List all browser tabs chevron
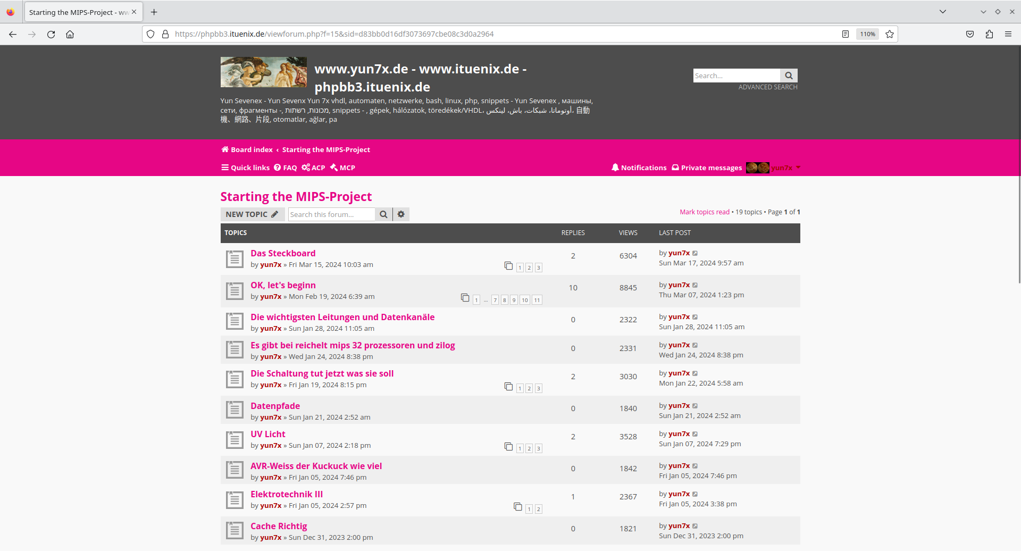1021x551 pixels. pyautogui.click(x=942, y=12)
